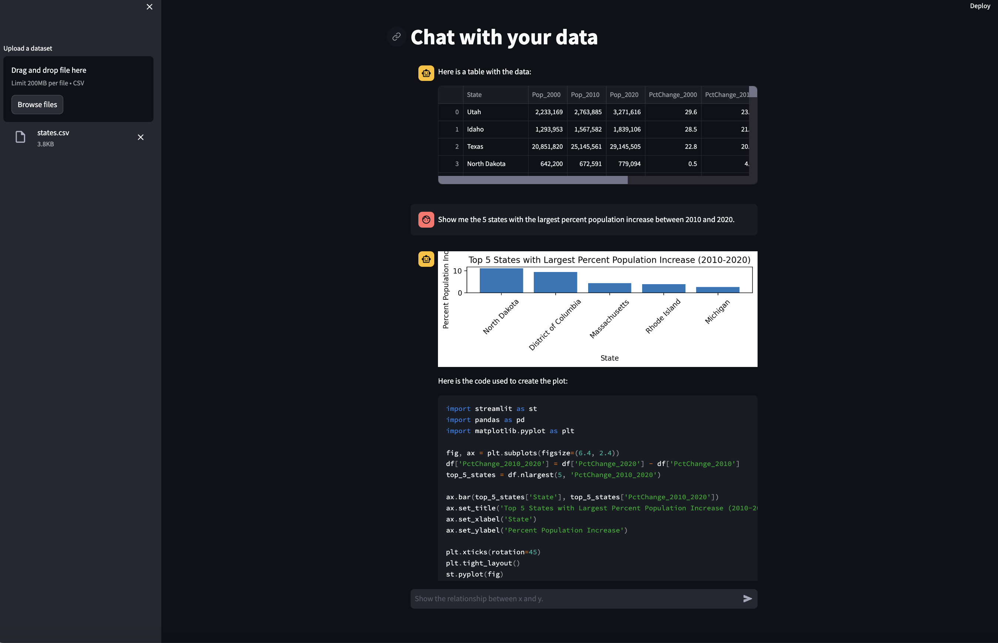Sort table by the State column header
This screenshot has height=643, width=998.
click(495, 95)
